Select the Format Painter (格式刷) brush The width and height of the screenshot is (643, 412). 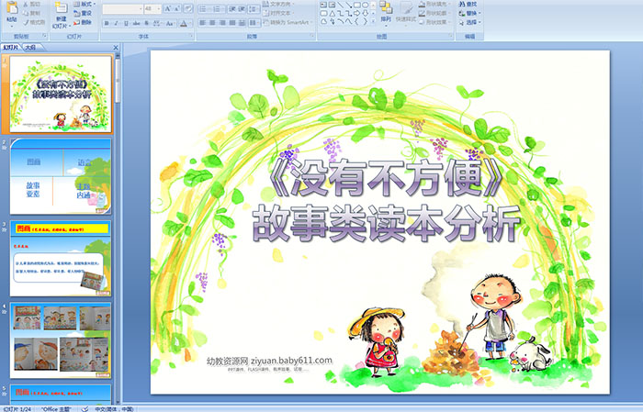point(26,22)
